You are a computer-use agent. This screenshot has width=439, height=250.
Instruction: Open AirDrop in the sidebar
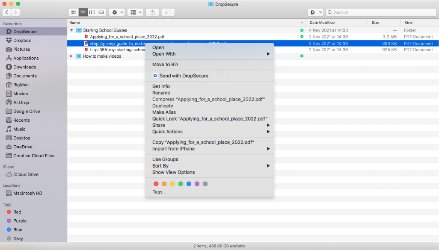point(33,103)
